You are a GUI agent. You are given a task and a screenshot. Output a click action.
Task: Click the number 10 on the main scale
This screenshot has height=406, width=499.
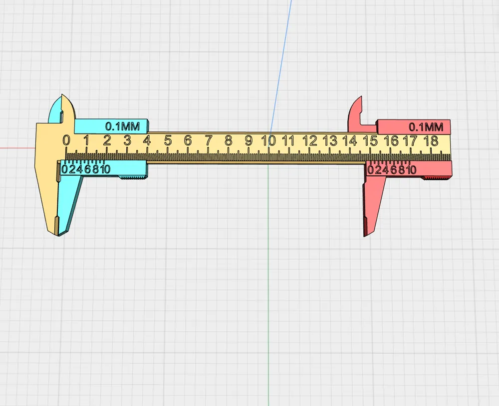[268, 140]
